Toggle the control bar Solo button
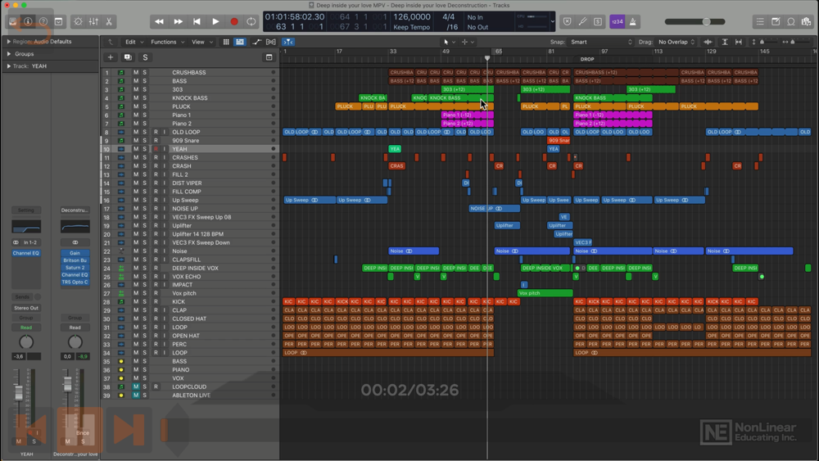The height and width of the screenshot is (461, 819). 598,21
